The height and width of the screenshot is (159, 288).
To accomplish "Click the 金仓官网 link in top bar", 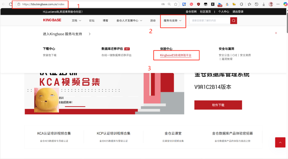I will [x=191, y=11].
